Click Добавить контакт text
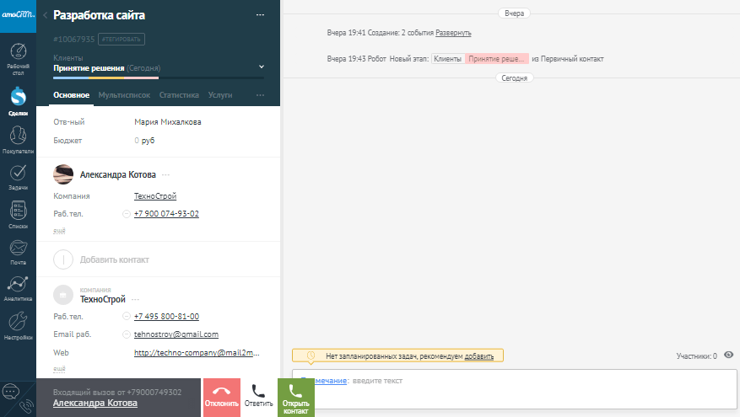 point(114,259)
